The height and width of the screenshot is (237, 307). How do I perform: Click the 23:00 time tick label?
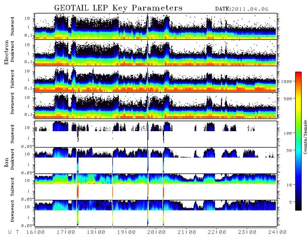point(247,232)
